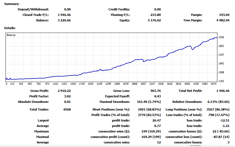The height and width of the screenshot is (147, 235).
Task: Click the Details heading above the chart
Action: (10, 28)
